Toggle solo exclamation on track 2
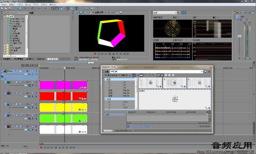The image size is (256, 154). pos(36,82)
